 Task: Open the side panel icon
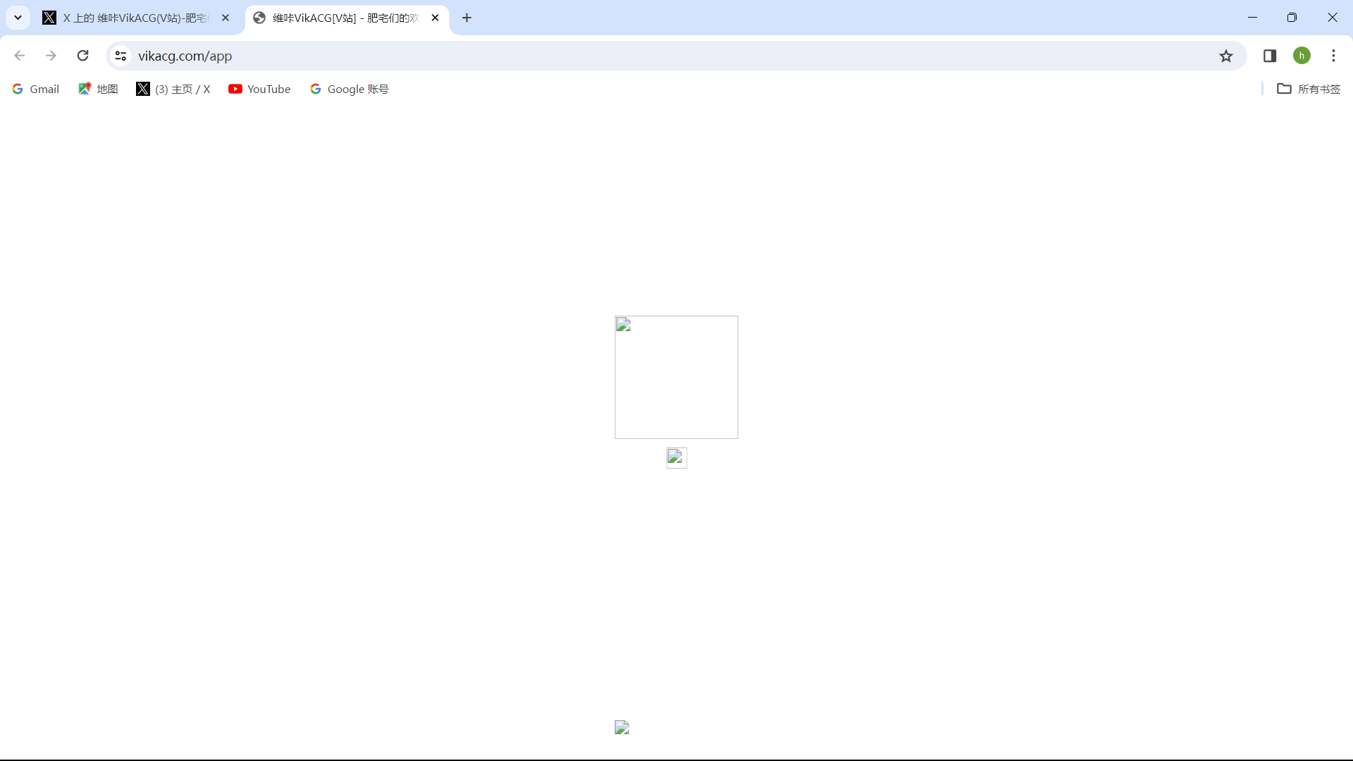click(1270, 56)
